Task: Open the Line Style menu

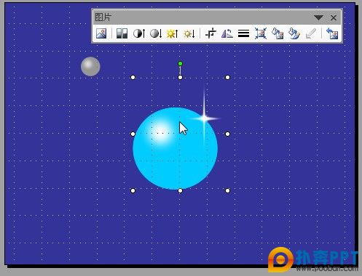Action: click(x=243, y=33)
